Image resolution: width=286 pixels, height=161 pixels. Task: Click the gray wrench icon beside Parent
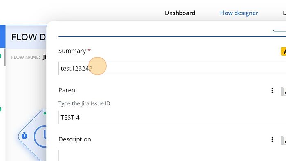tap(284, 92)
